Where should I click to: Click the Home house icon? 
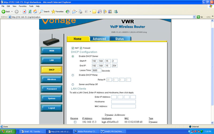35,12
